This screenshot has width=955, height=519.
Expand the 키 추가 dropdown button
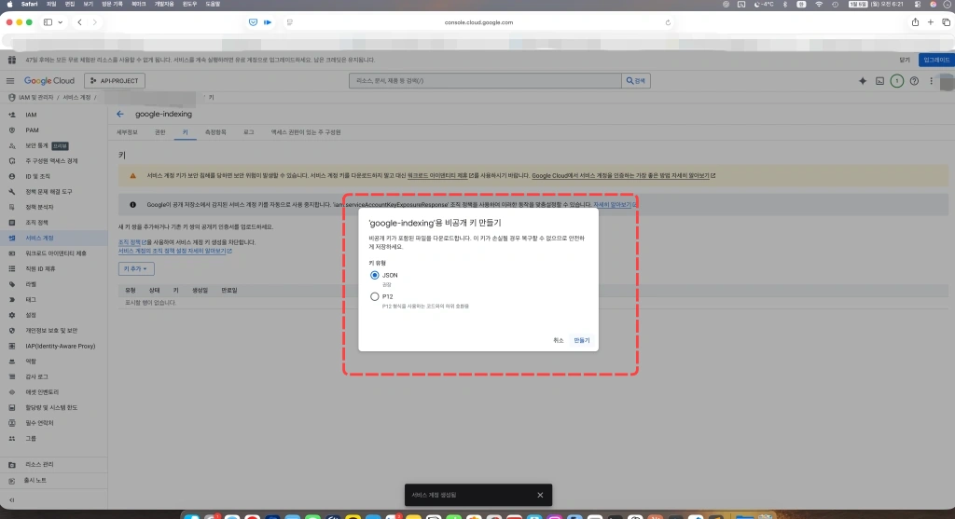pyautogui.click(x=135, y=268)
